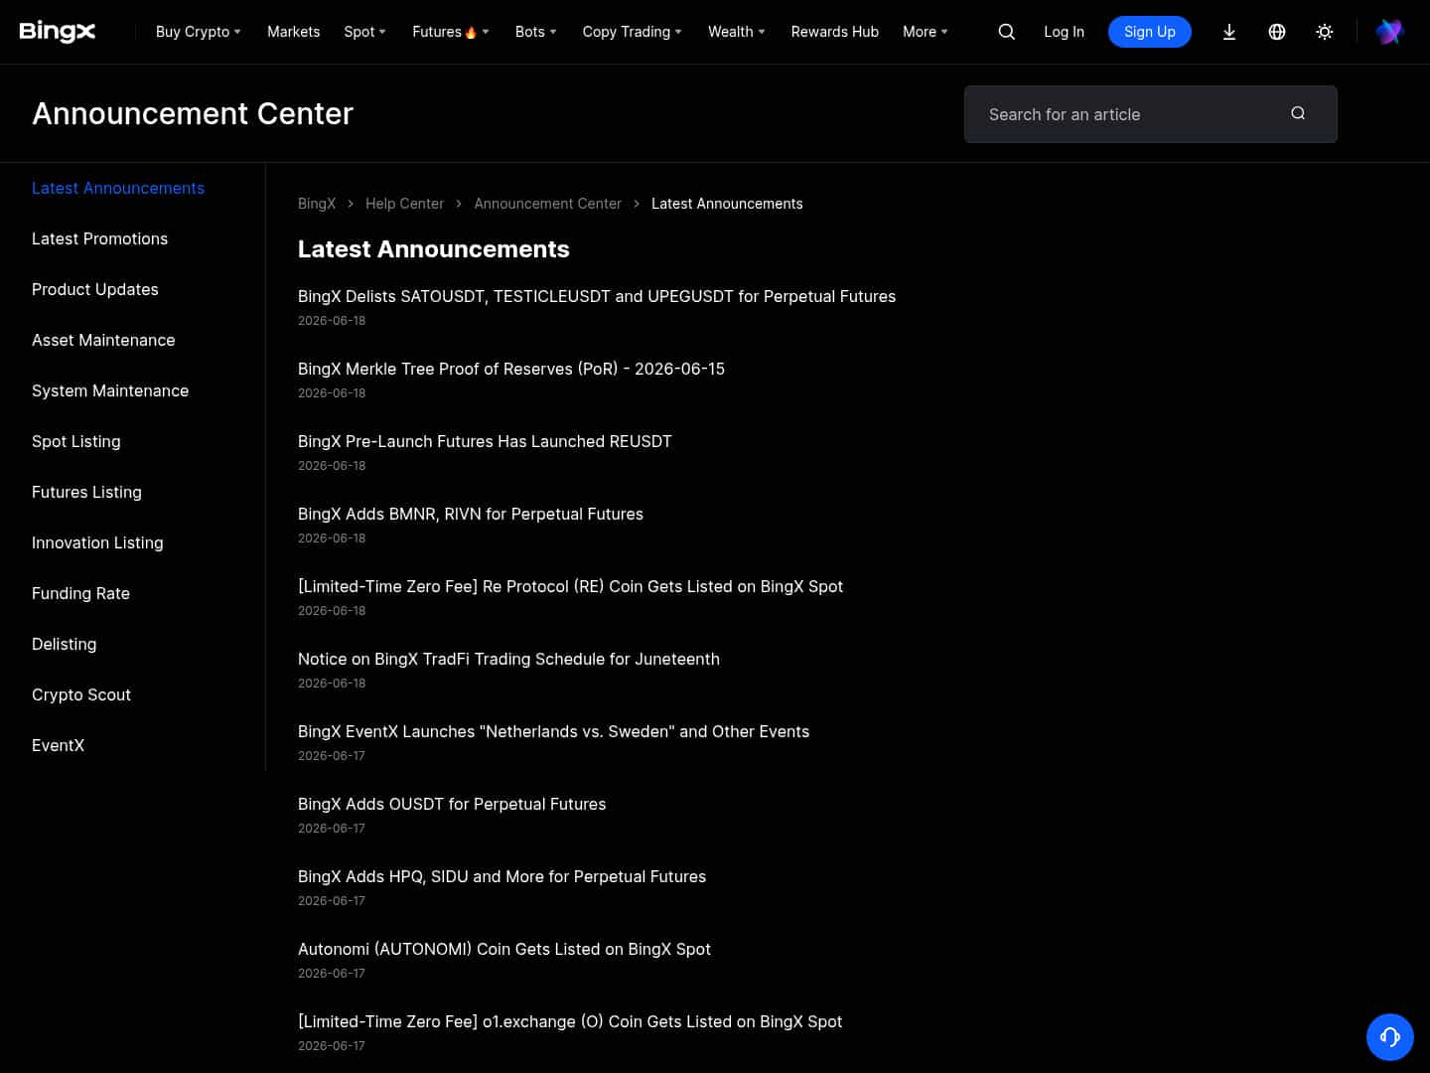Open BingX Adds BMNR, RIVN article
Viewport: 1430px width, 1073px height.
[471, 514]
